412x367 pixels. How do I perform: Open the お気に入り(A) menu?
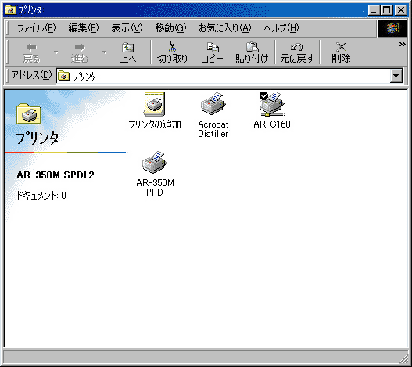(x=224, y=27)
